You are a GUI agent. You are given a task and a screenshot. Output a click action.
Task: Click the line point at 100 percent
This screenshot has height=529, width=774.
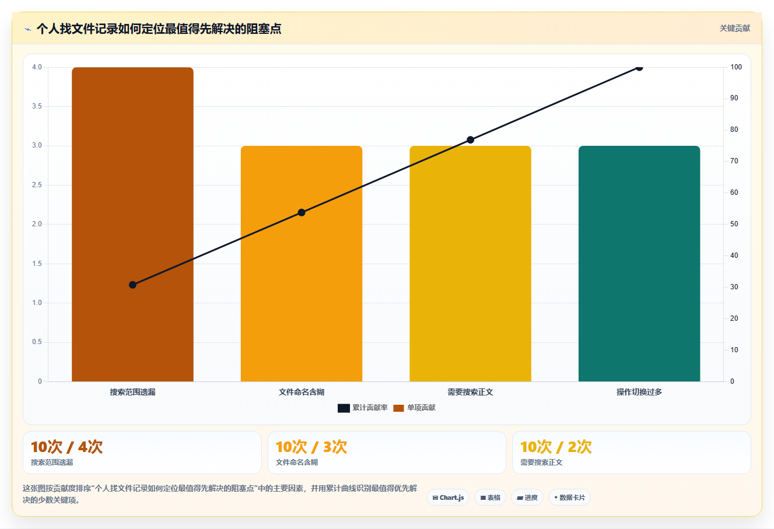639,67
